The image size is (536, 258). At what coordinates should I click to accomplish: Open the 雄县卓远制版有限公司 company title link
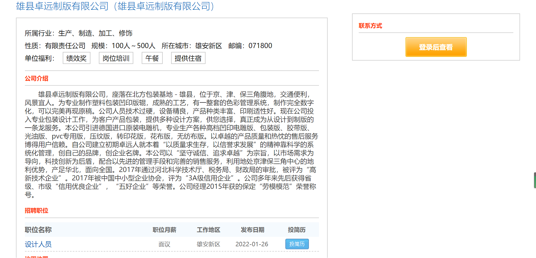[115, 6]
